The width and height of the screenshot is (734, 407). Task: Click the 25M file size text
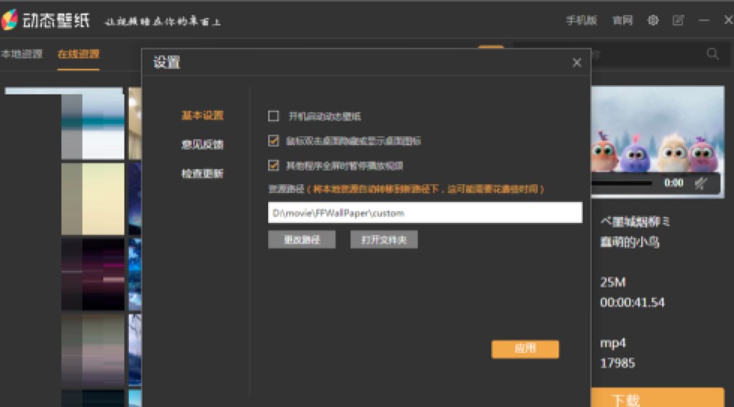613,282
